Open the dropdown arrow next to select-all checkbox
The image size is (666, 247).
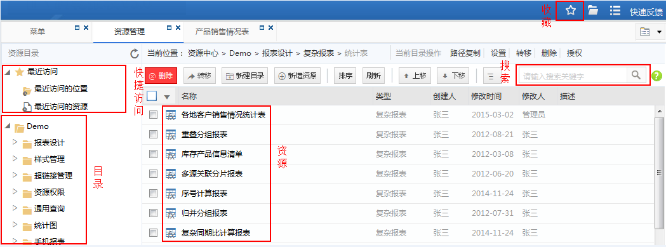[x=166, y=97]
